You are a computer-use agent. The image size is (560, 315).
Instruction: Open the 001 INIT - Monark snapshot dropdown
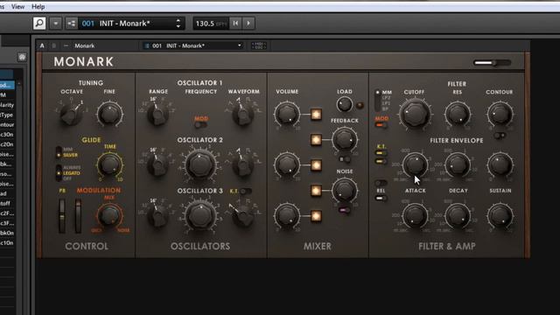point(192,45)
